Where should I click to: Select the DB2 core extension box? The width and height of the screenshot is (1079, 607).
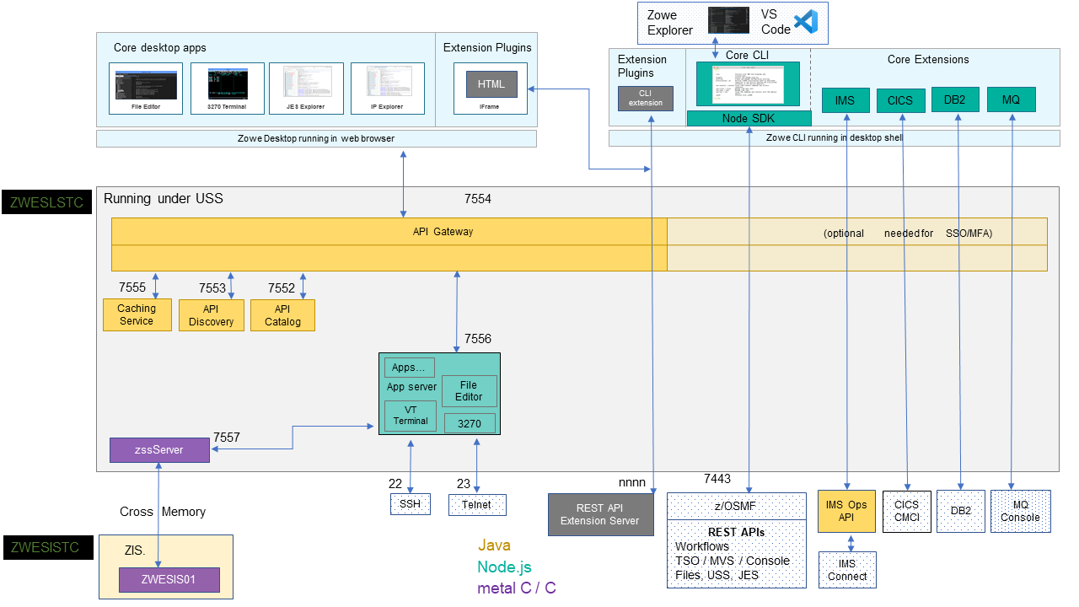point(955,99)
